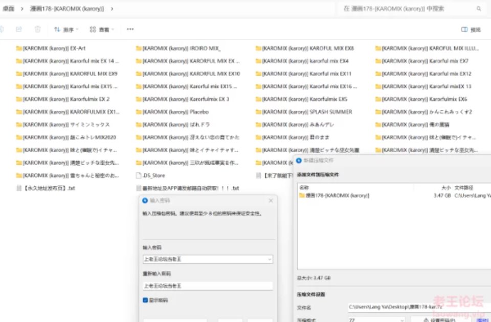Select the Karorfulmix EX 3 folder icon
Image resolution: width=491 pixels, height=322 pixels.
pos(139,99)
